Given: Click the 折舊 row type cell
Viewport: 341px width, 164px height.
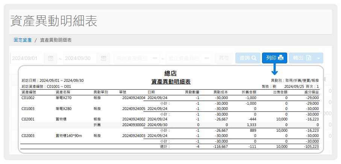Looking at the screenshot, I should [97, 125].
